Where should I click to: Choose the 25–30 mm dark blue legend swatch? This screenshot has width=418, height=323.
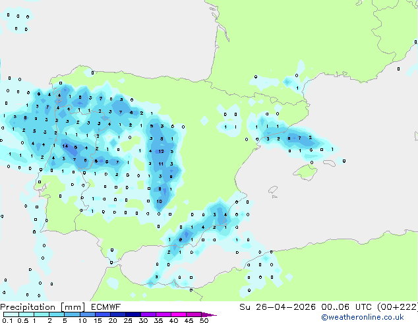(x=133, y=314)
